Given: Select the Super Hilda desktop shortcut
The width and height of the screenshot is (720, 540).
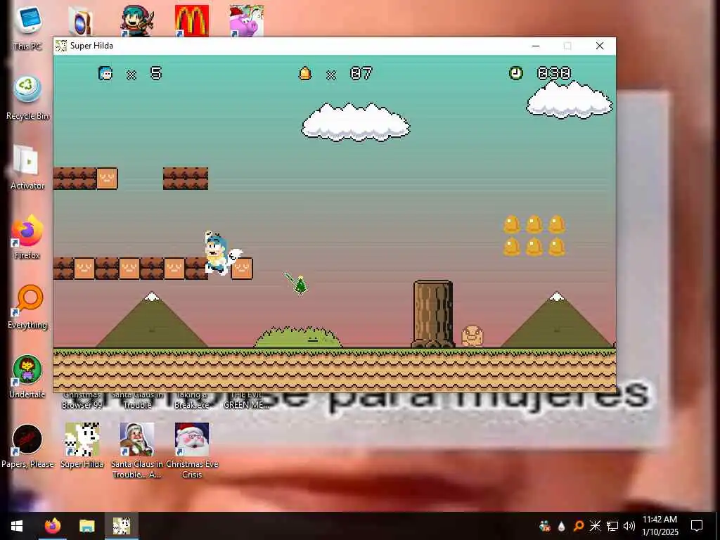Looking at the screenshot, I should click(82, 445).
